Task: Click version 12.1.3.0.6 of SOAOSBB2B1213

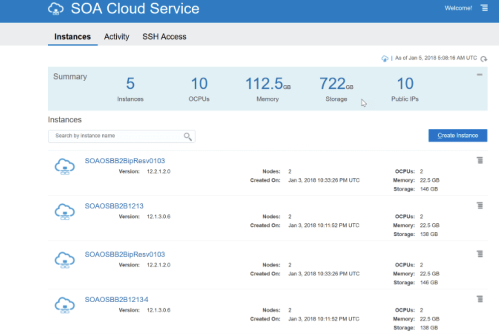Action: [159, 217]
